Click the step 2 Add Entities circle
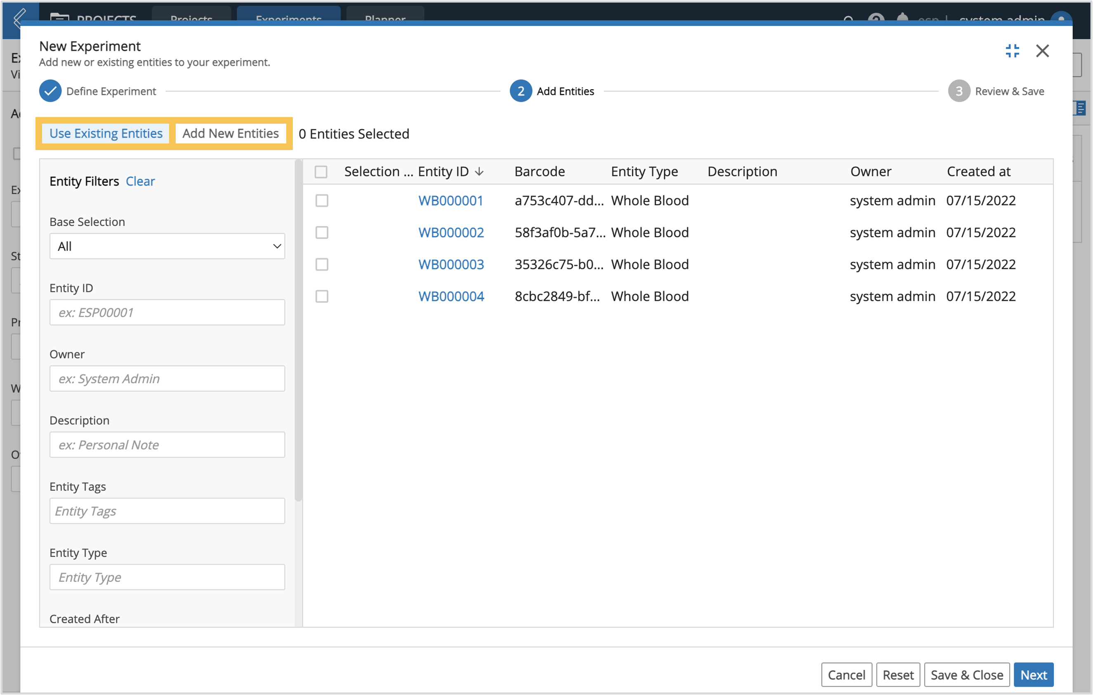This screenshot has width=1093, height=695. (521, 91)
